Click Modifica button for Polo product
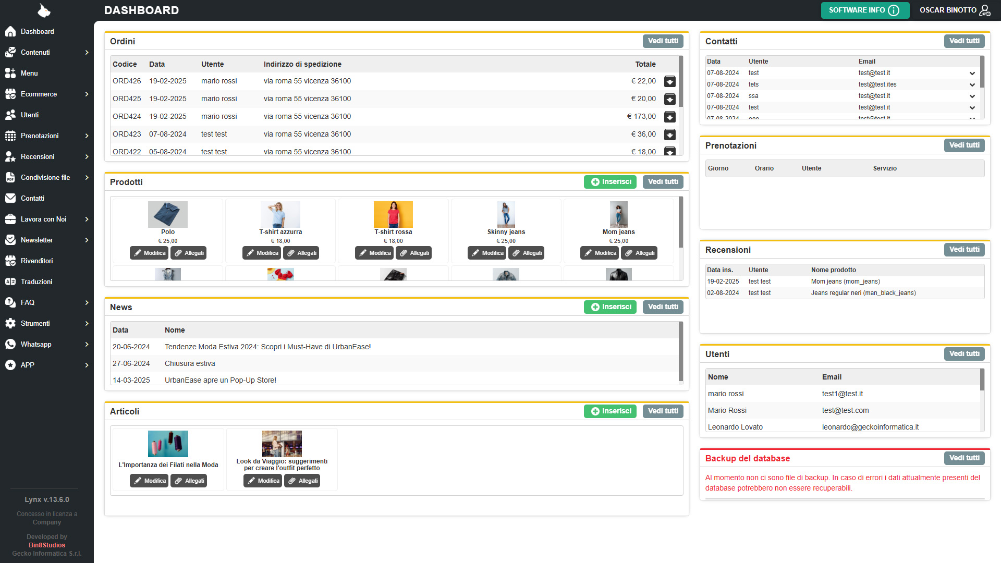1001x563 pixels. click(x=149, y=253)
